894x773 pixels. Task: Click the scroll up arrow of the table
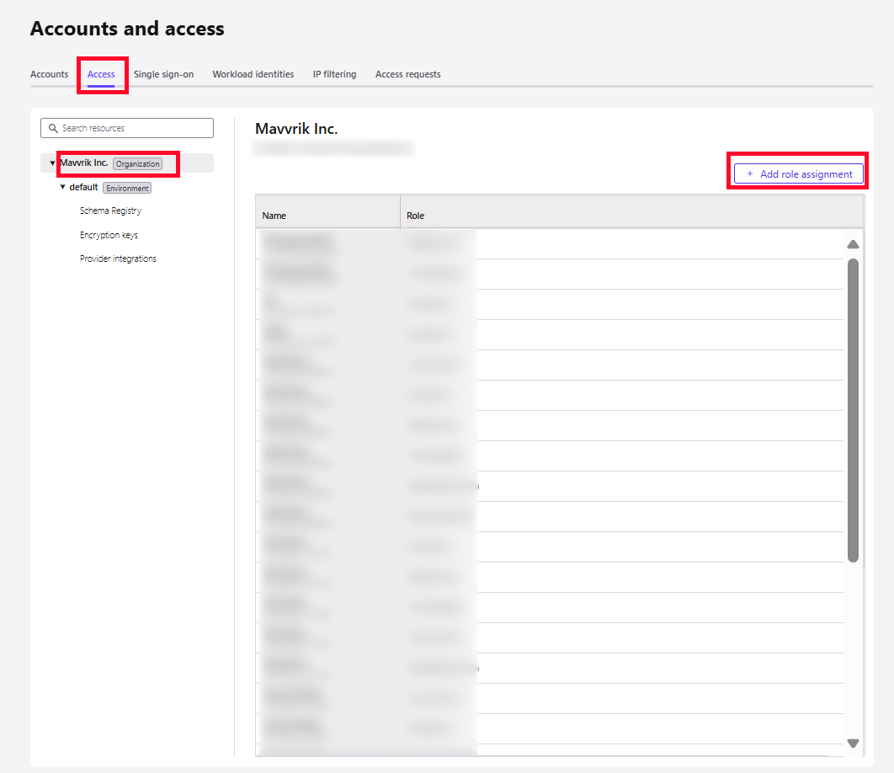[x=853, y=244]
